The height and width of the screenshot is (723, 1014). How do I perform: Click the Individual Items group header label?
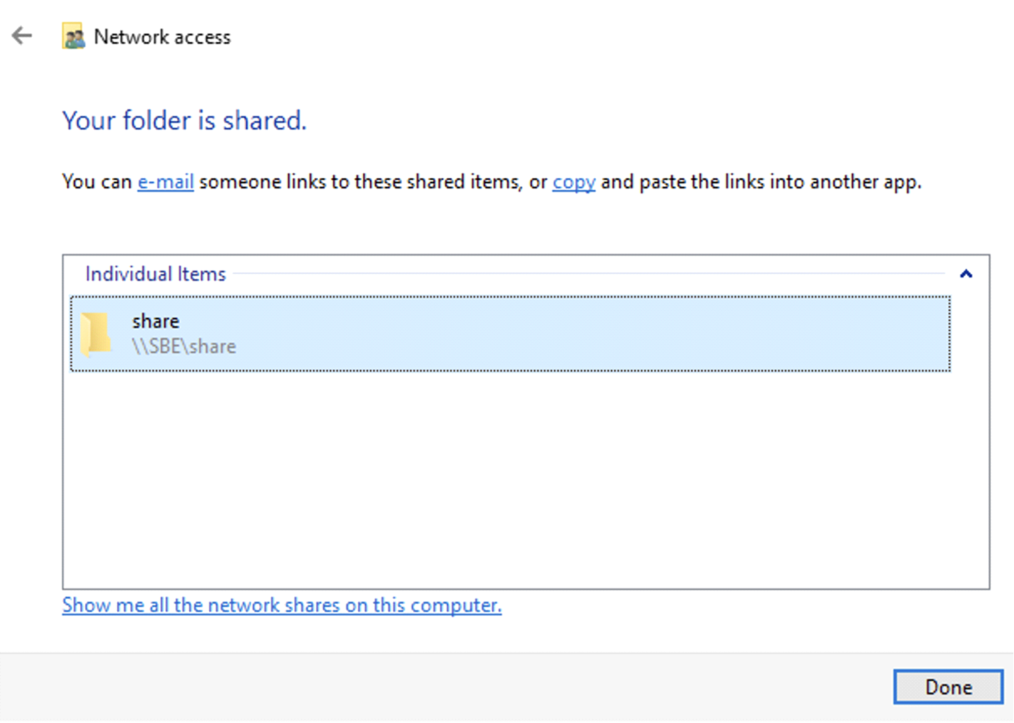[155, 274]
